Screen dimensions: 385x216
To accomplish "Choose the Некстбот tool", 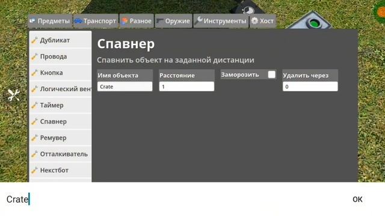I will pyautogui.click(x=60, y=170).
